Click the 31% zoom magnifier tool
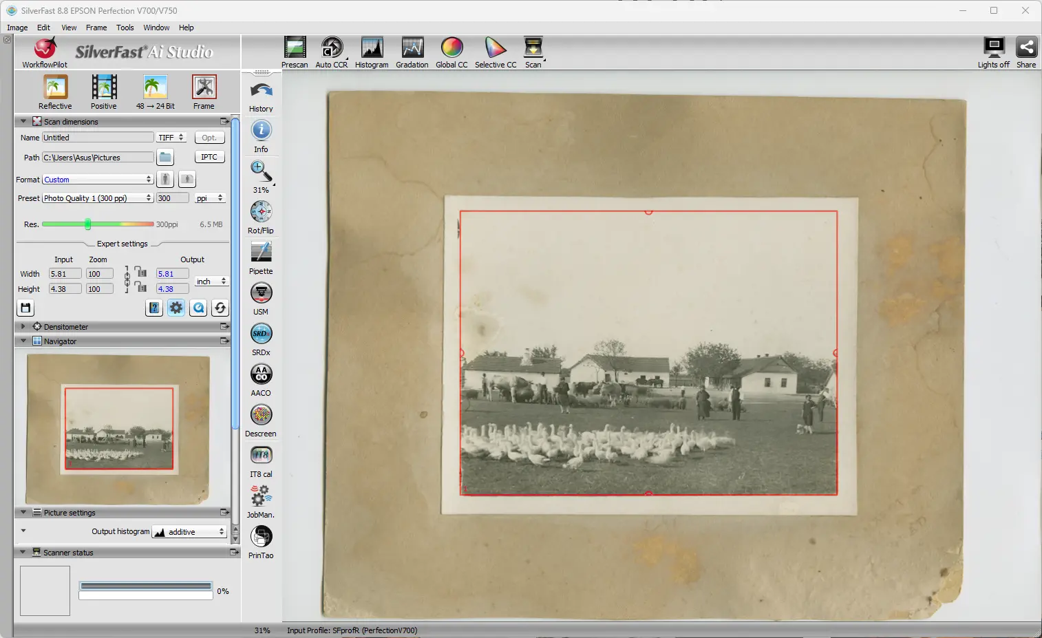1042x638 pixels. pyautogui.click(x=261, y=171)
